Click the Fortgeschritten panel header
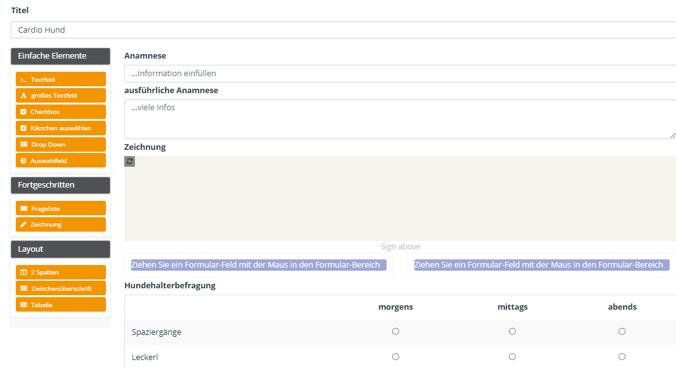 (x=61, y=185)
